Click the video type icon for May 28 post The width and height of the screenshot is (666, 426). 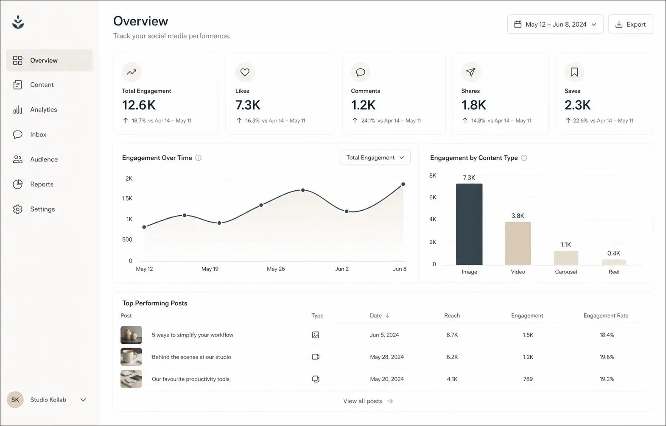pyautogui.click(x=316, y=357)
